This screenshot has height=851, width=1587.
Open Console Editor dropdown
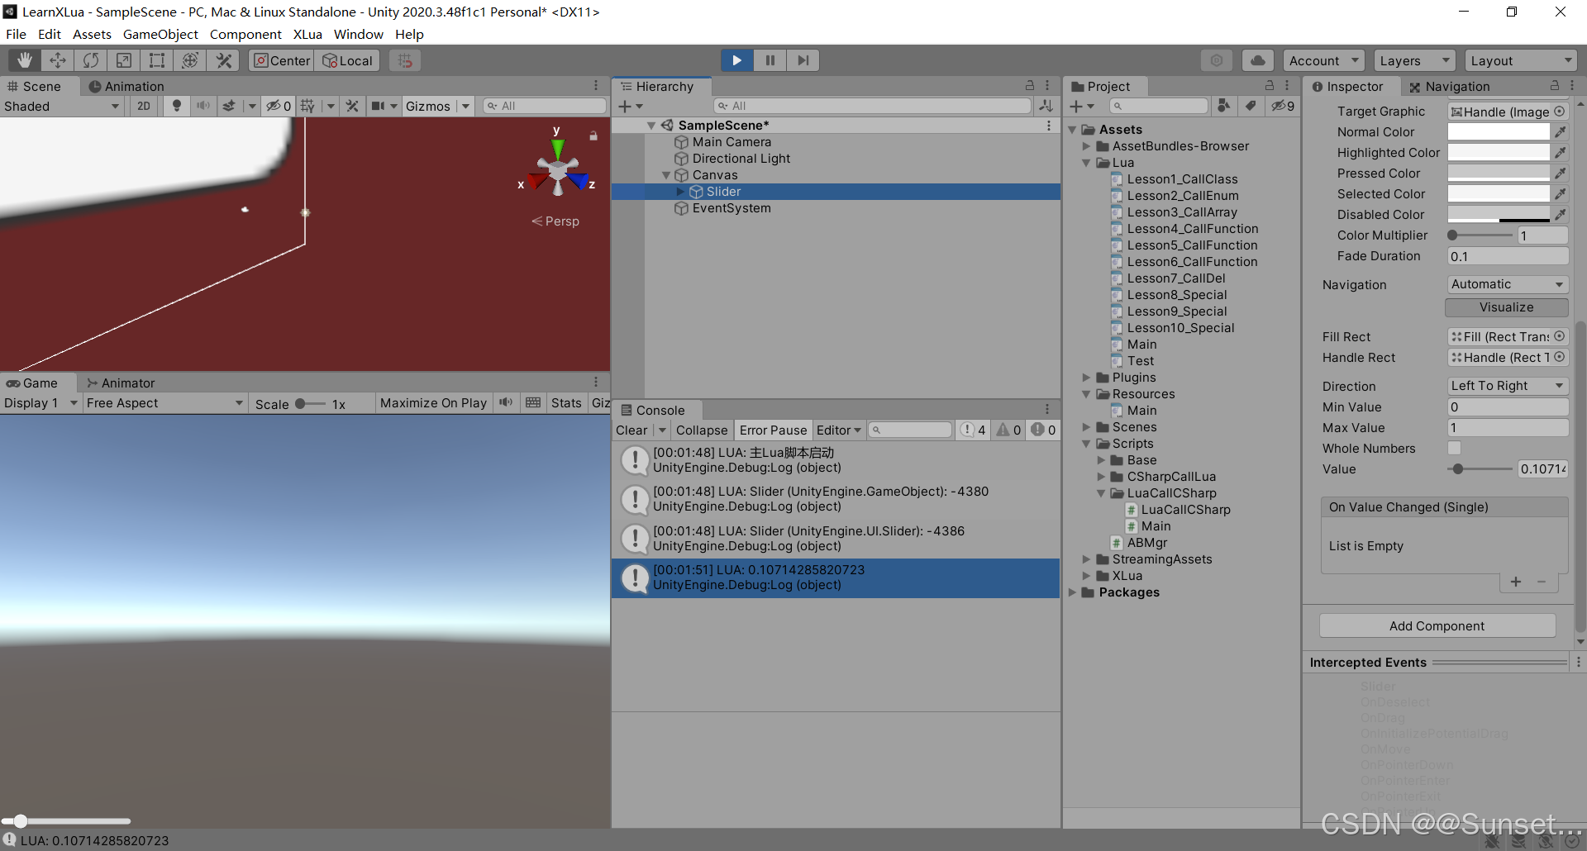pyautogui.click(x=838, y=430)
